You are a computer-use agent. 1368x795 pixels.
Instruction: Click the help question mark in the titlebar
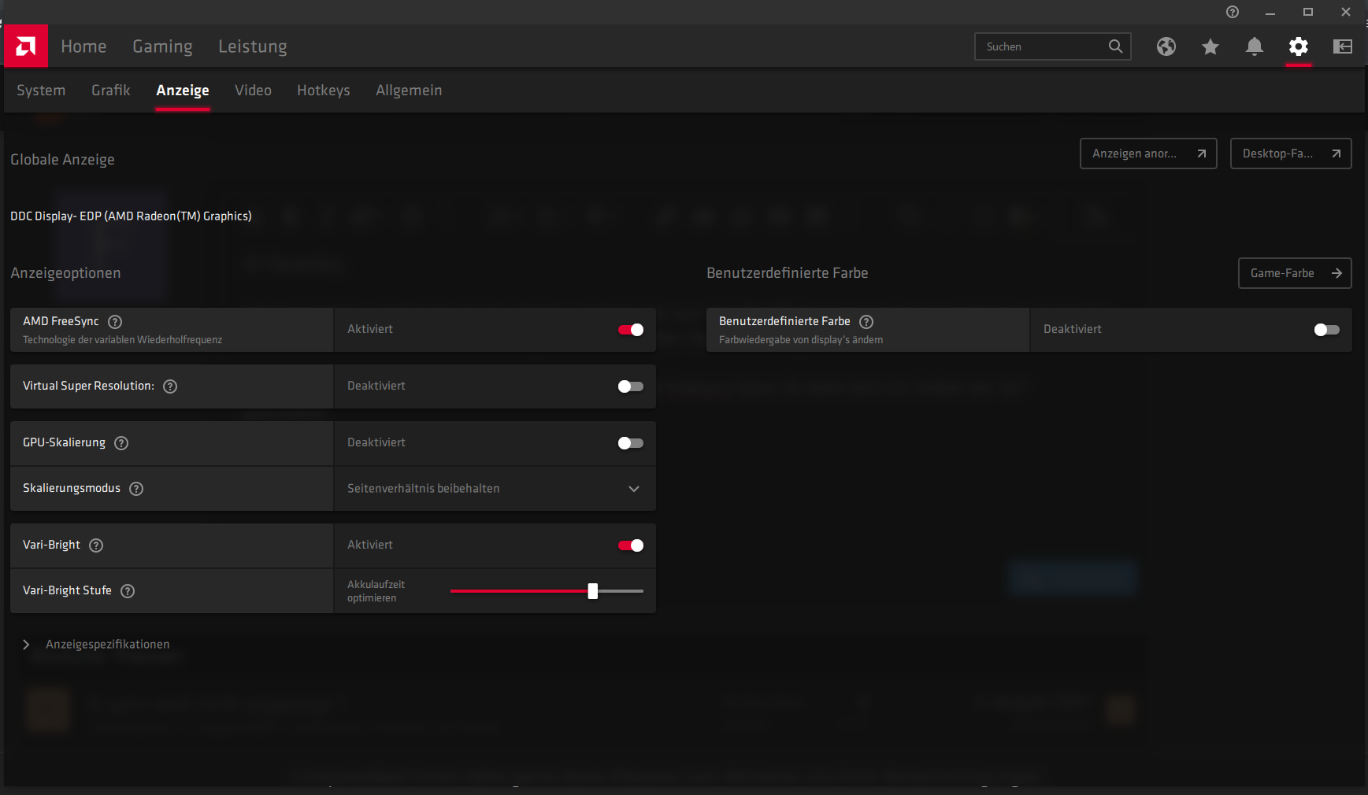[x=1233, y=12]
